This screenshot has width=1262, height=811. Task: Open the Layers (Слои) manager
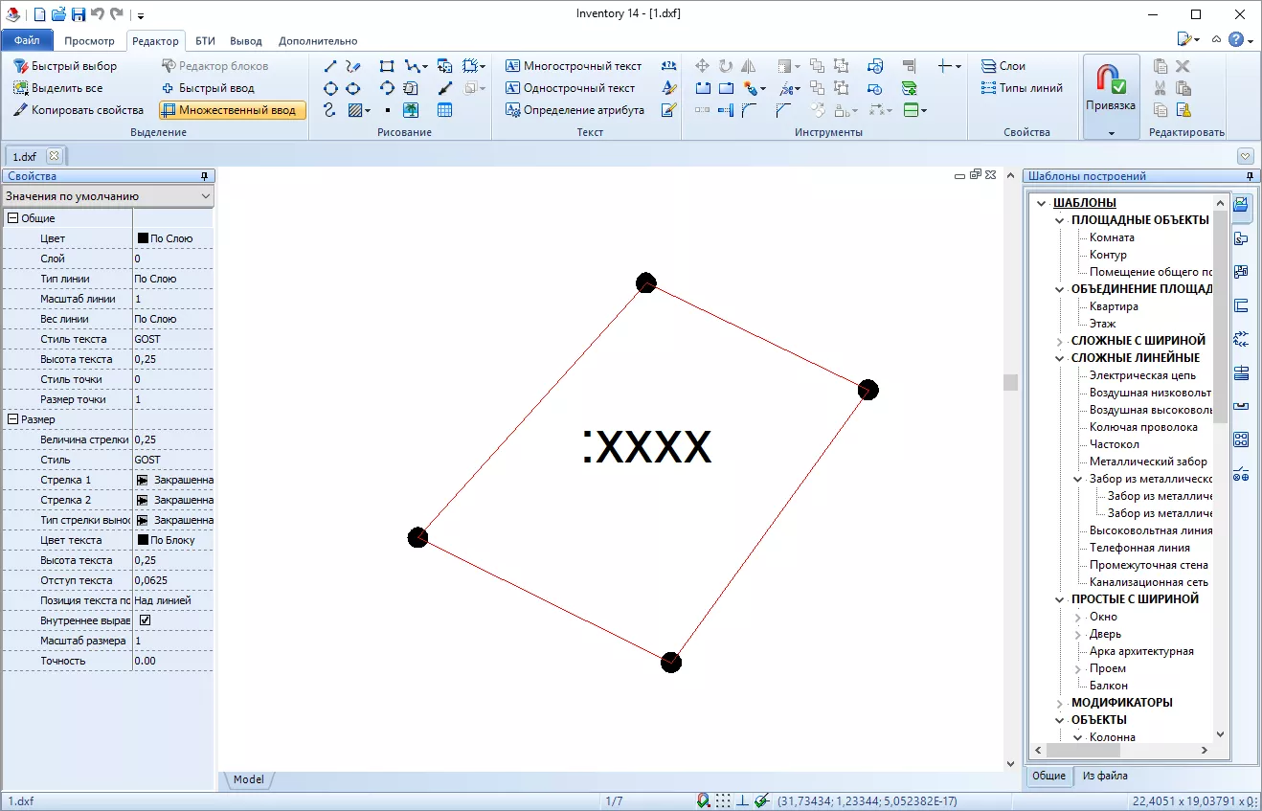1003,66
